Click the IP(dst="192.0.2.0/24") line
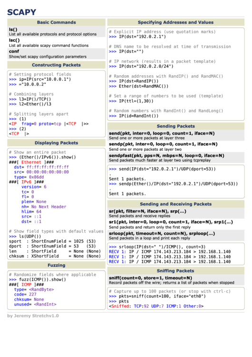 141,66
